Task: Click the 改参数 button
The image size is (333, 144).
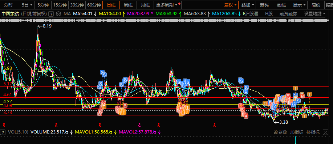Action: pyautogui.click(x=280, y=132)
